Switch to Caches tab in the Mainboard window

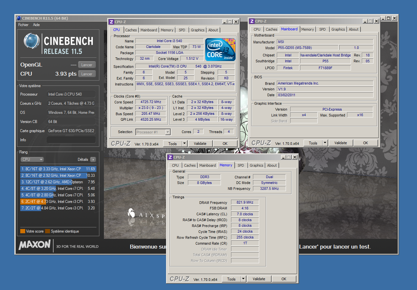pyautogui.click(x=272, y=29)
